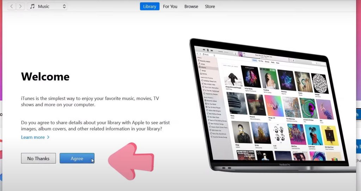361x191 pixels.
Task: Click the Learn more link
Action: tap(33, 137)
